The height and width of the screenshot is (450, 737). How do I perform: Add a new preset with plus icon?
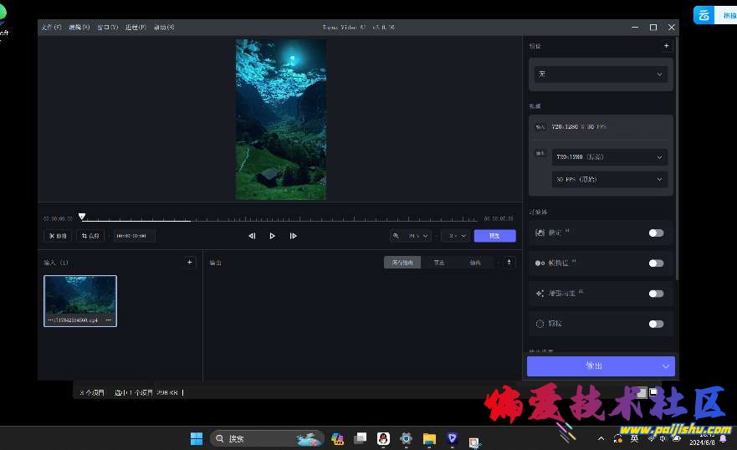coord(666,47)
